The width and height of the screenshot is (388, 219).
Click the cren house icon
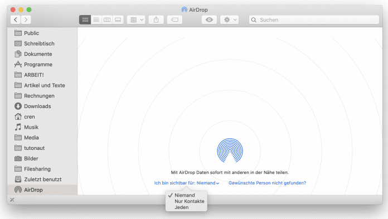[x=18, y=116]
